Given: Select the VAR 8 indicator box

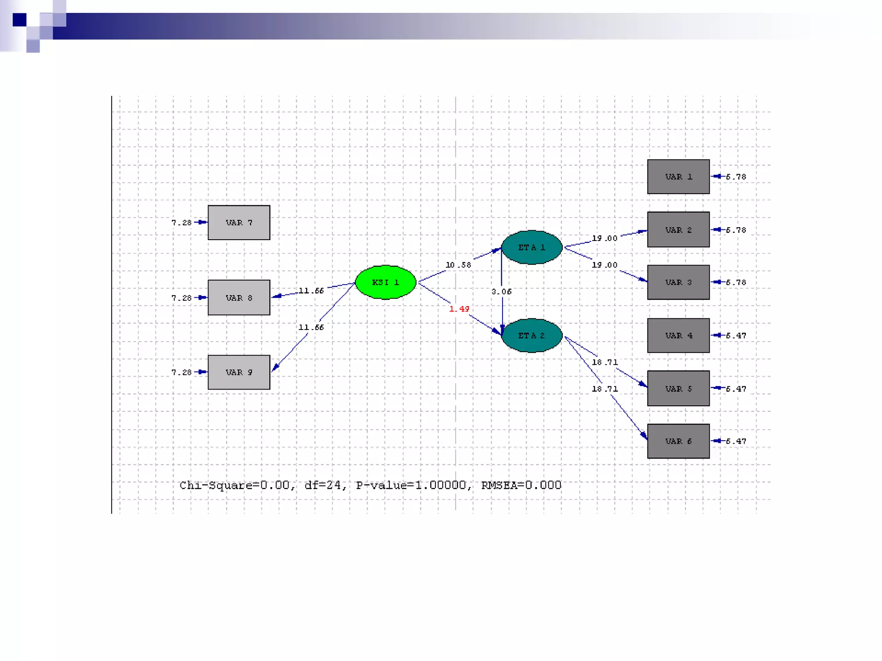Looking at the screenshot, I should tap(239, 298).
